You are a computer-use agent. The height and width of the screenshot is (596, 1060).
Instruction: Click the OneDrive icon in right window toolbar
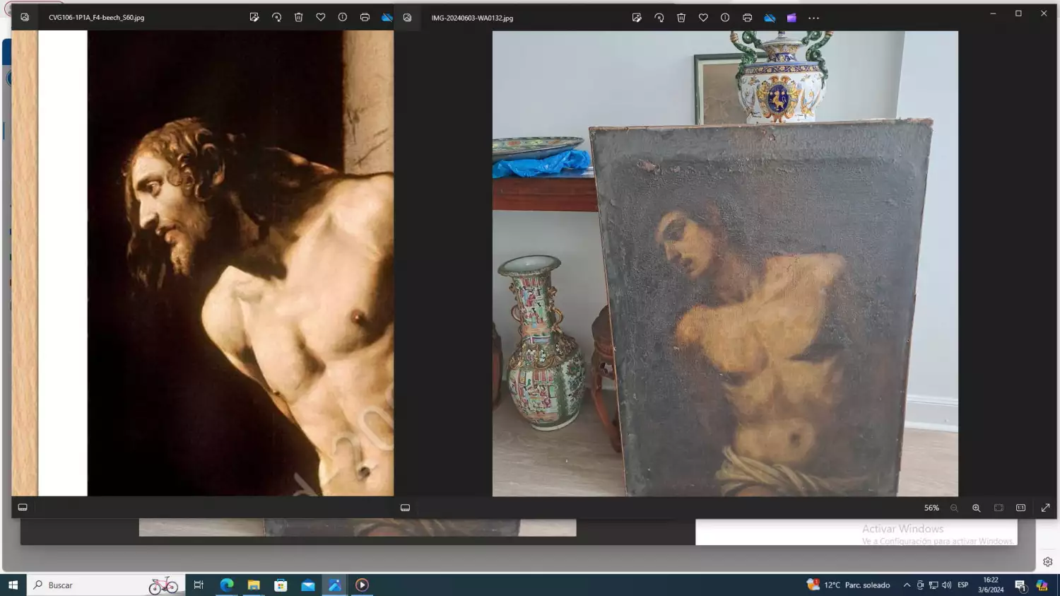click(770, 18)
